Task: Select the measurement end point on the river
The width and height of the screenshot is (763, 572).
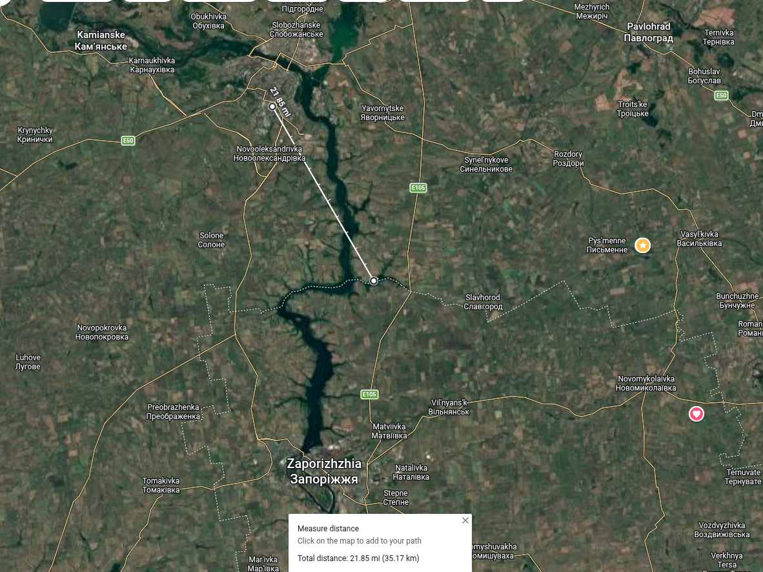Action: pyautogui.click(x=374, y=281)
